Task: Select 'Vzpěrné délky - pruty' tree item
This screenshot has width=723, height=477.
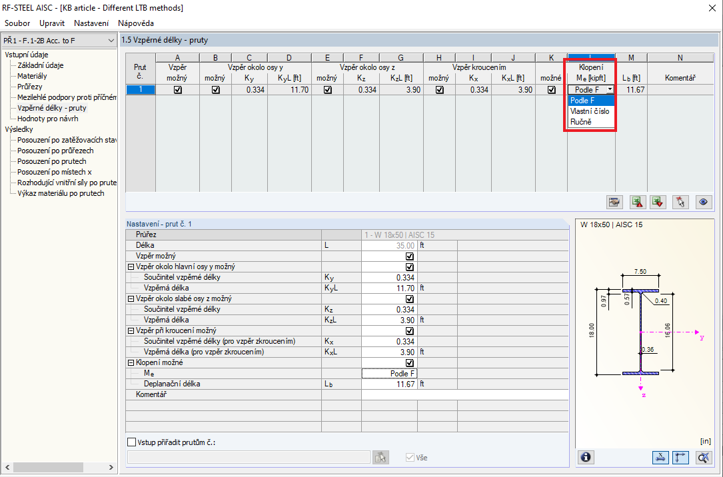Action: 52,108
